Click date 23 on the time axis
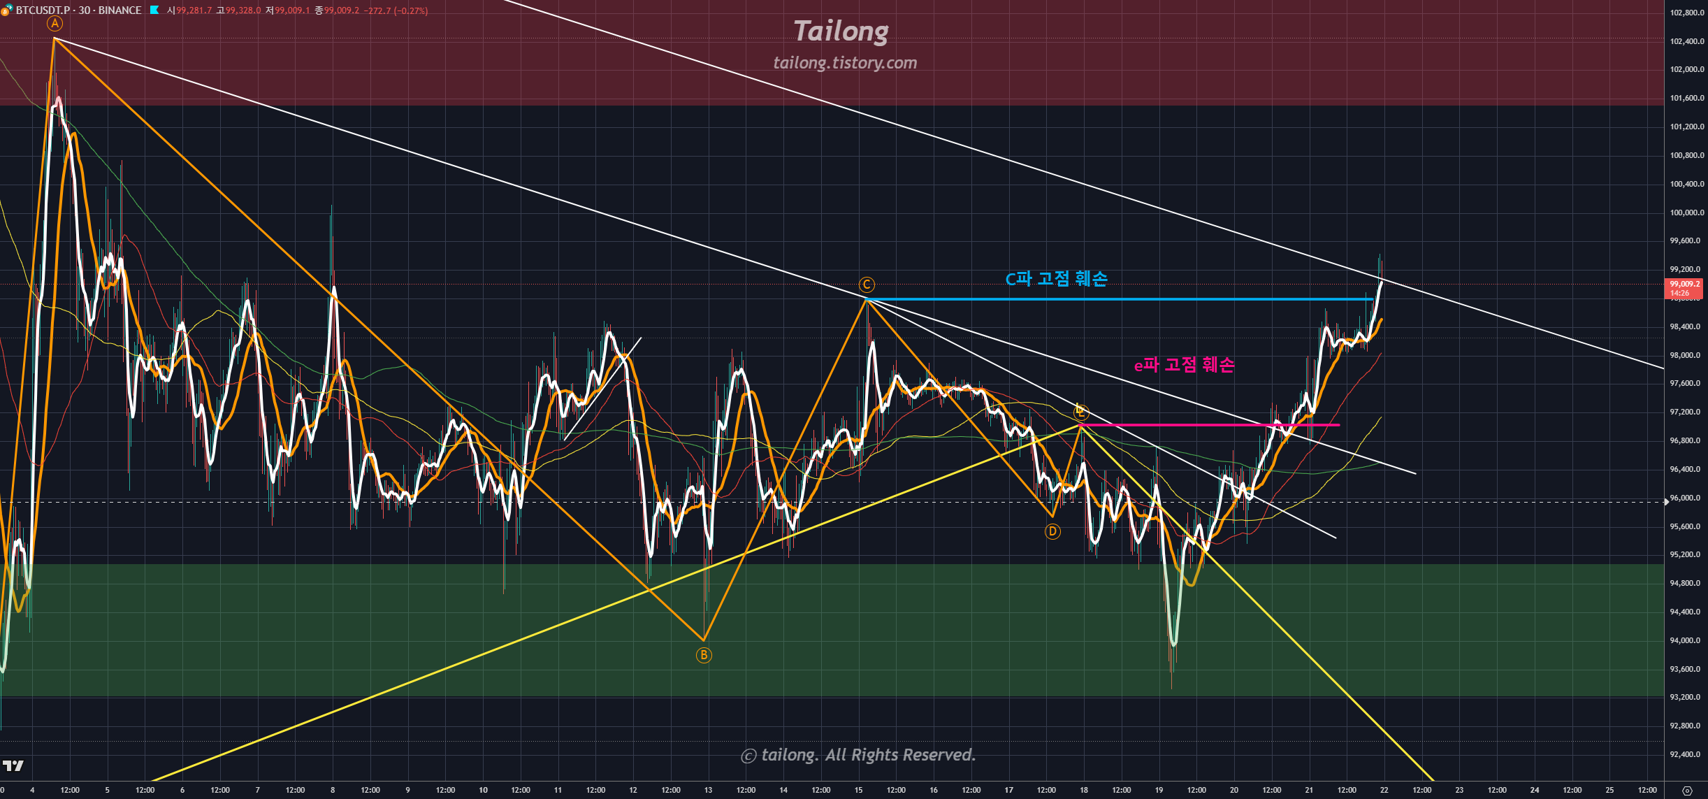 pos(1459,790)
